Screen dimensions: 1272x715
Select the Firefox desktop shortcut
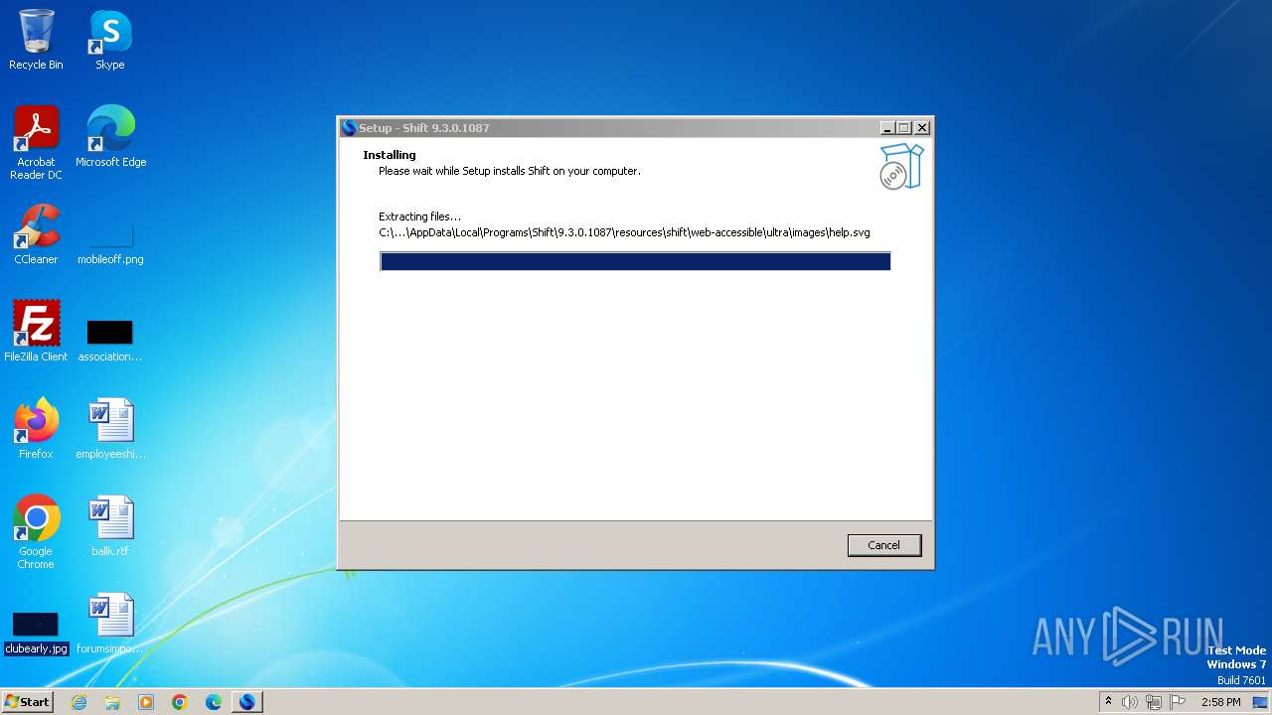pyautogui.click(x=36, y=429)
